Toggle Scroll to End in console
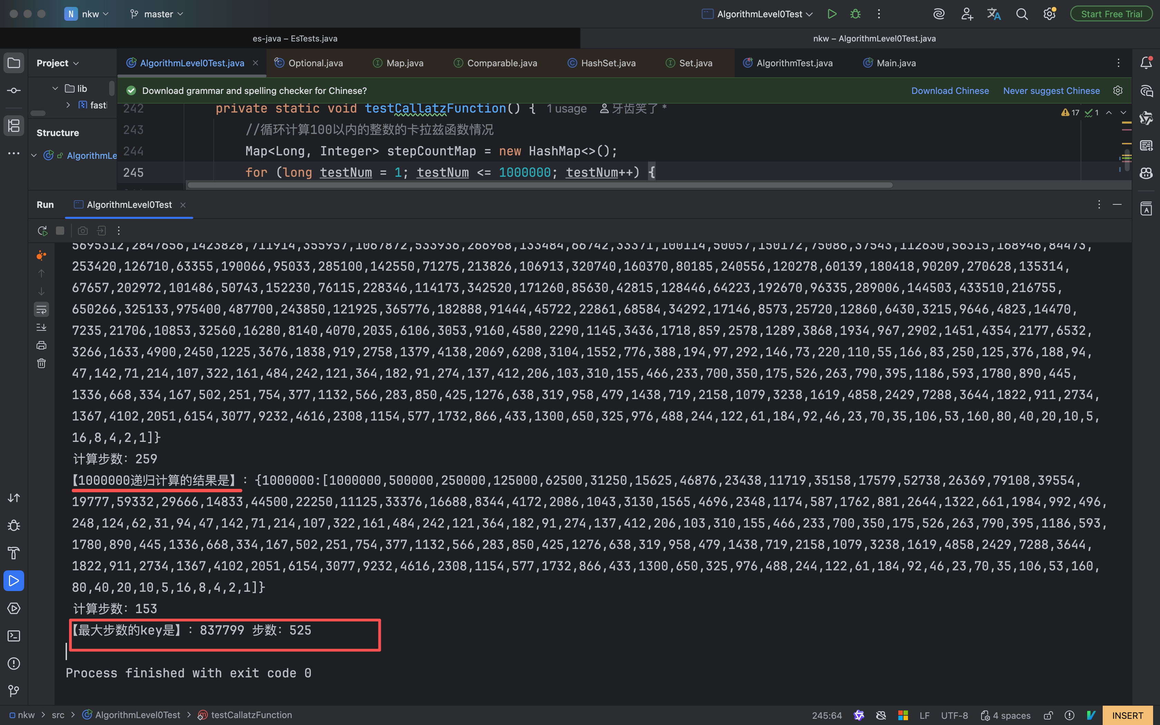Image resolution: width=1160 pixels, height=725 pixels. [x=42, y=327]
